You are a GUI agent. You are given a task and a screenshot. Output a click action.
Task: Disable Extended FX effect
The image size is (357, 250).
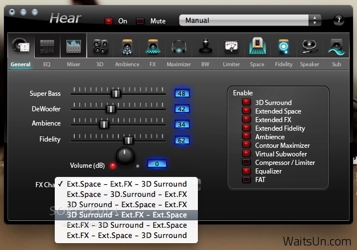tap(246, 119)
